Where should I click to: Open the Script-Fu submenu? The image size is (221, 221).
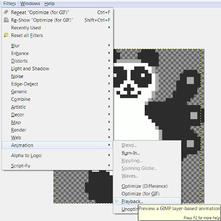(57, 166)
